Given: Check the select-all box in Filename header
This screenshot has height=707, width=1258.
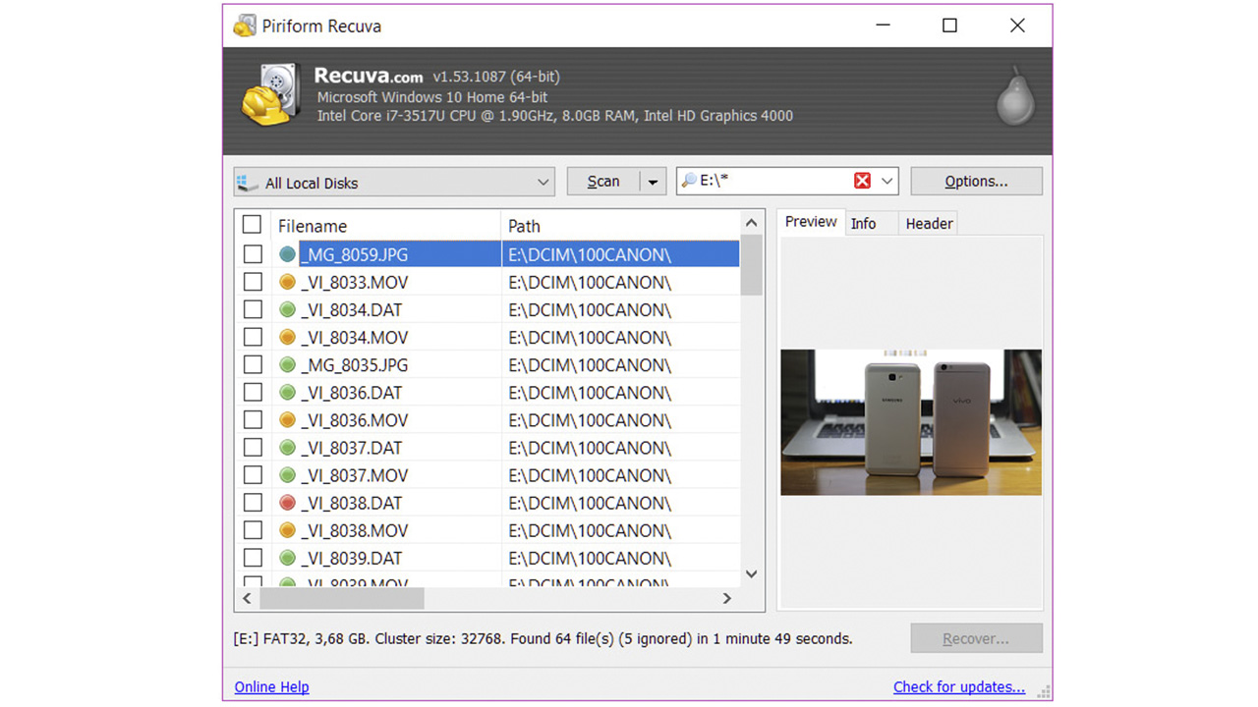Looking at the screenshot, I should tap(253, 225).
